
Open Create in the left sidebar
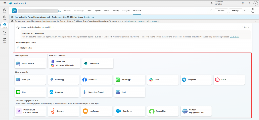[5, 18]
